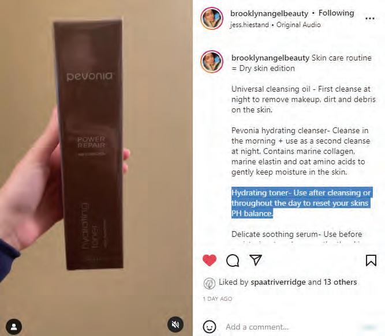Screen dimensions: 385x336
Task: Unlike the post with the red heart
Action: [x=210, y=261]
